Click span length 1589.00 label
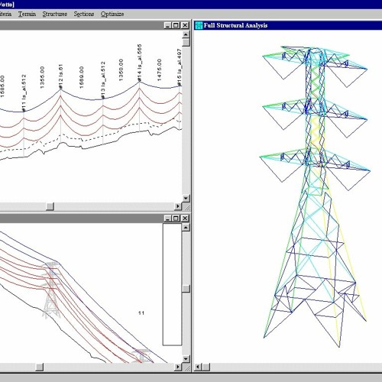This screenshot has width=382, height=382. click(x=82, y=77)
